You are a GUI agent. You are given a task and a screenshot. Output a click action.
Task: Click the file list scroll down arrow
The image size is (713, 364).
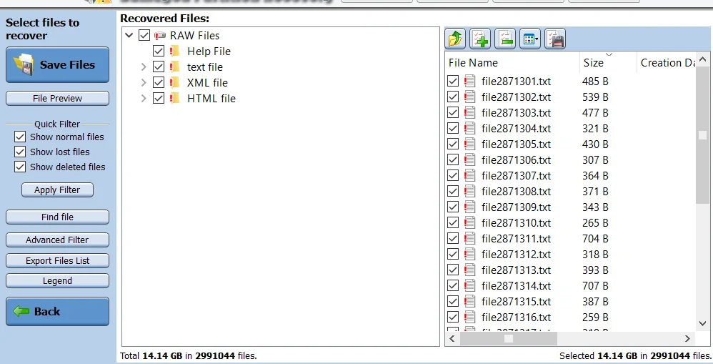[702, 323]
